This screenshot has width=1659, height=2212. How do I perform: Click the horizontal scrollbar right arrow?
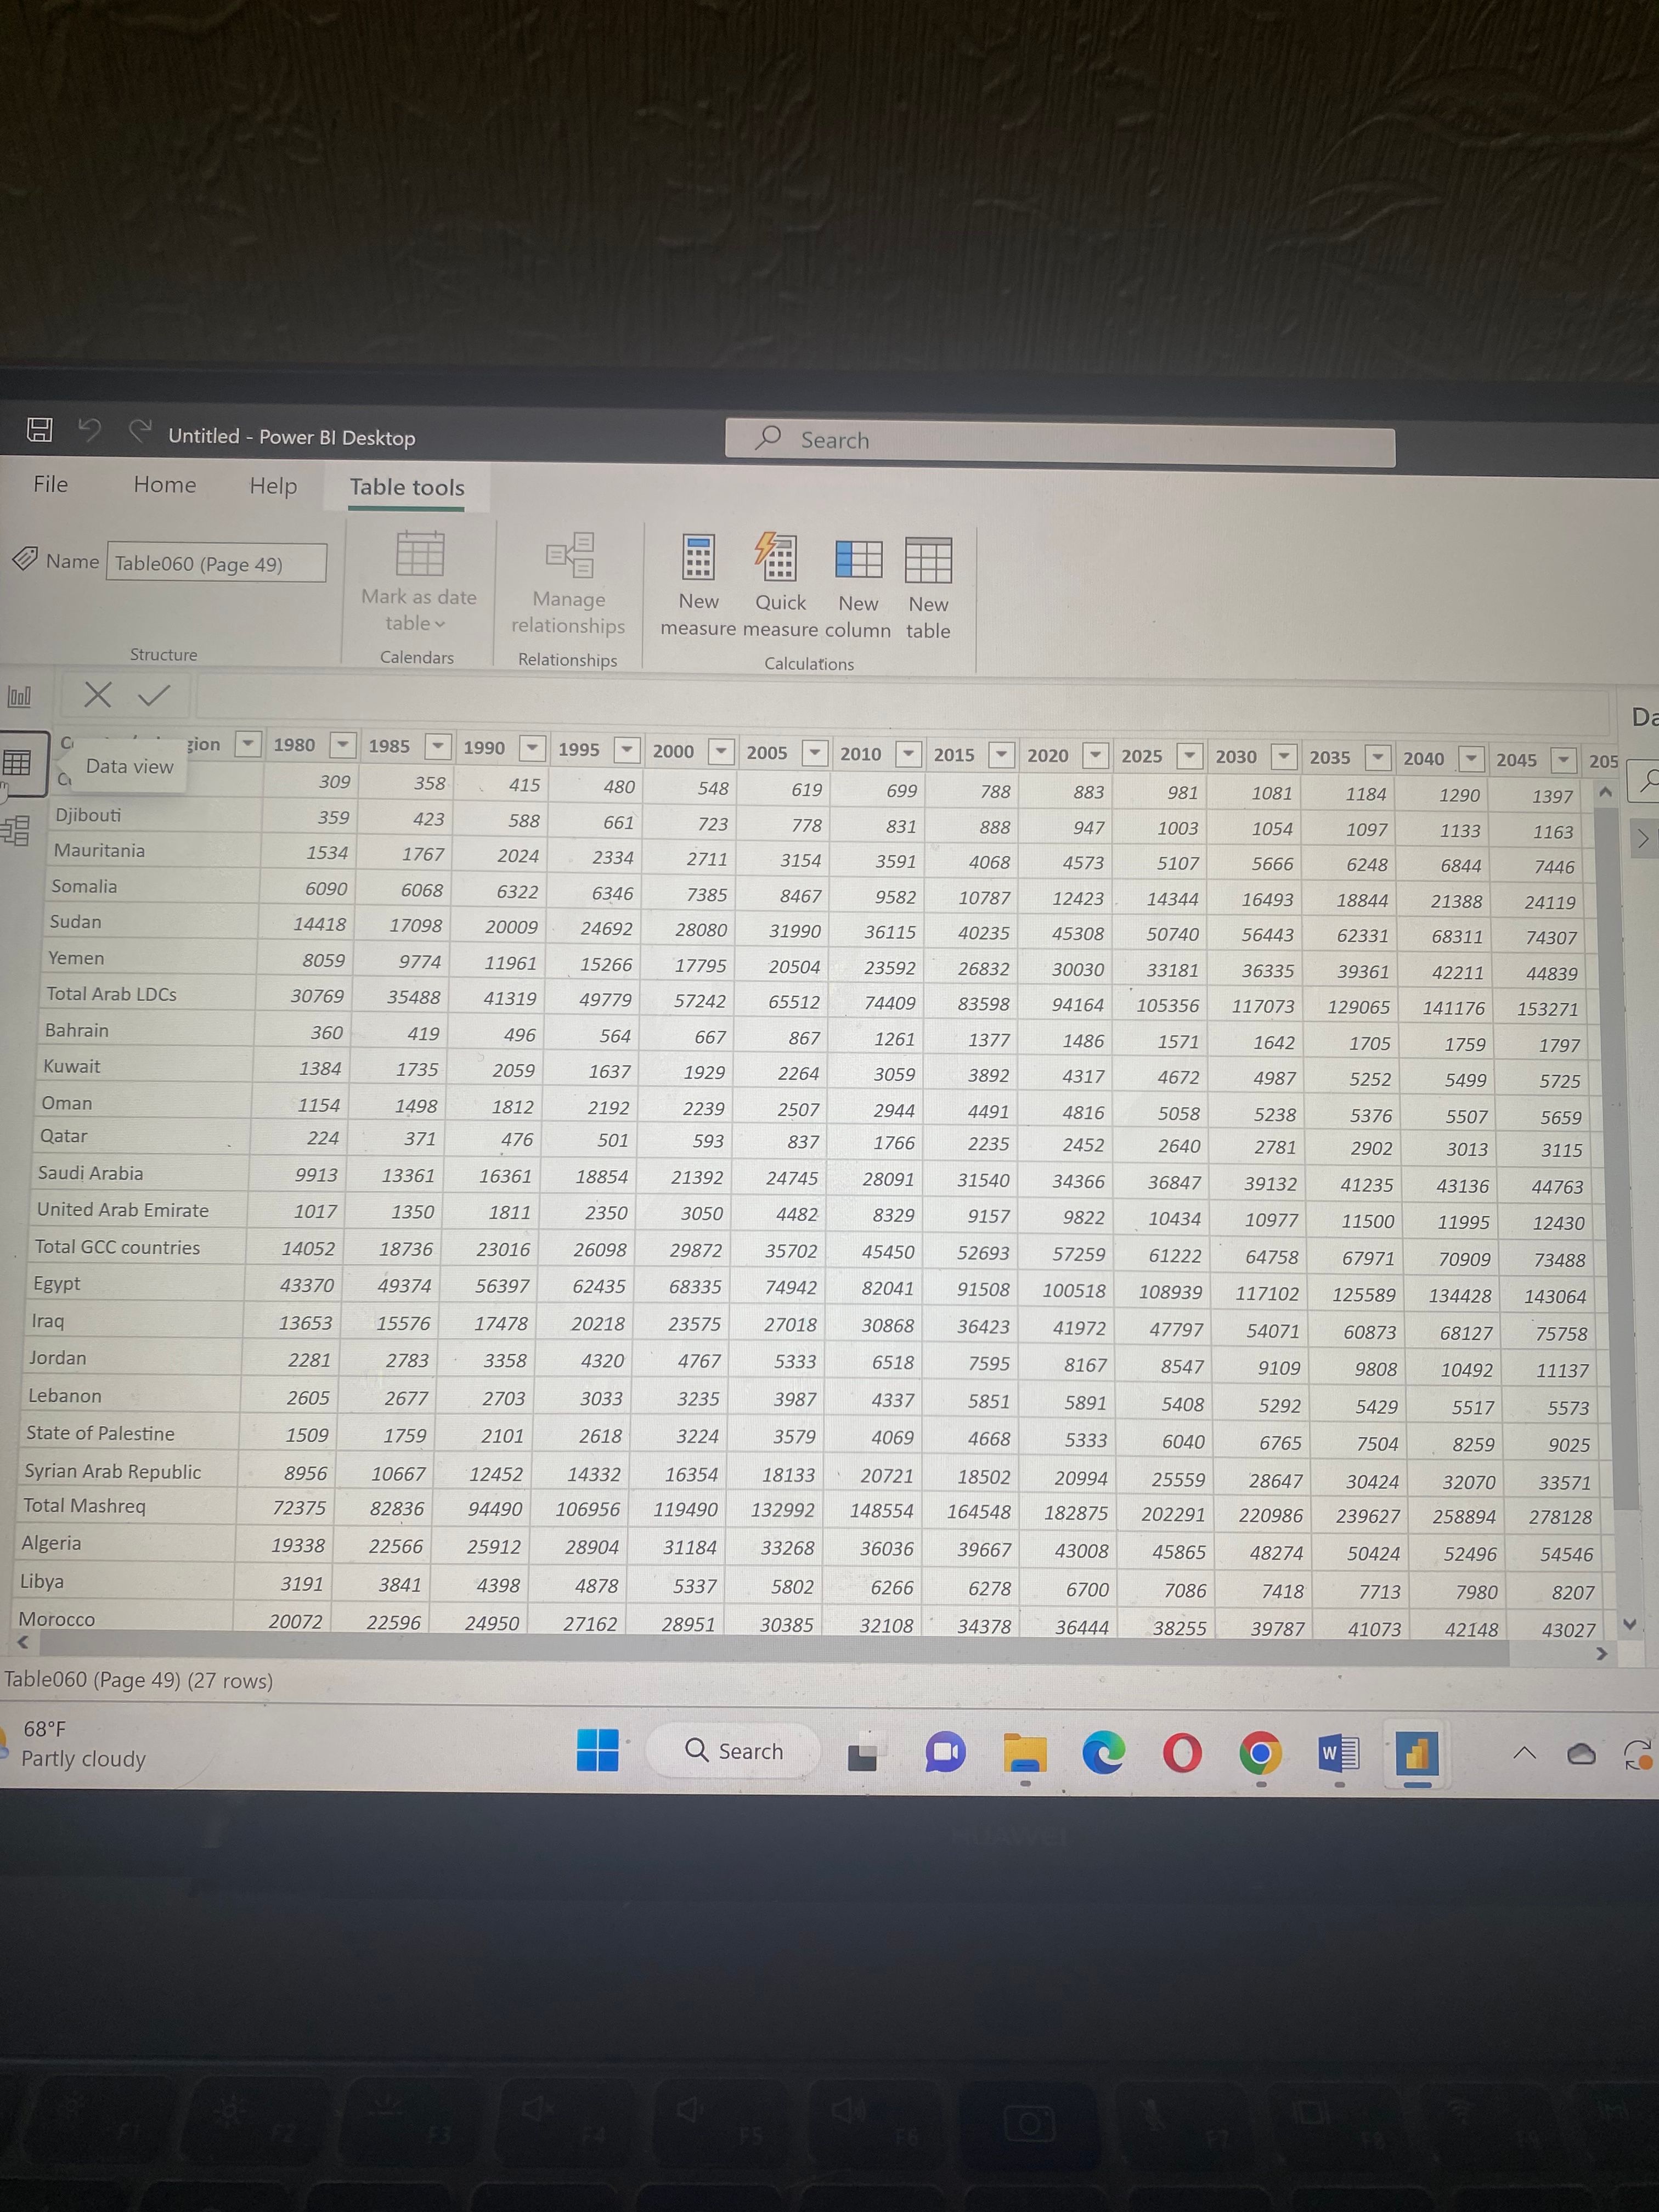pos(1602,1654)
